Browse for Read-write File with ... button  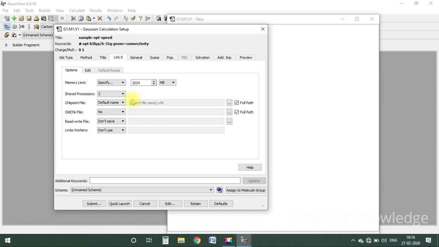pos(229,121)
